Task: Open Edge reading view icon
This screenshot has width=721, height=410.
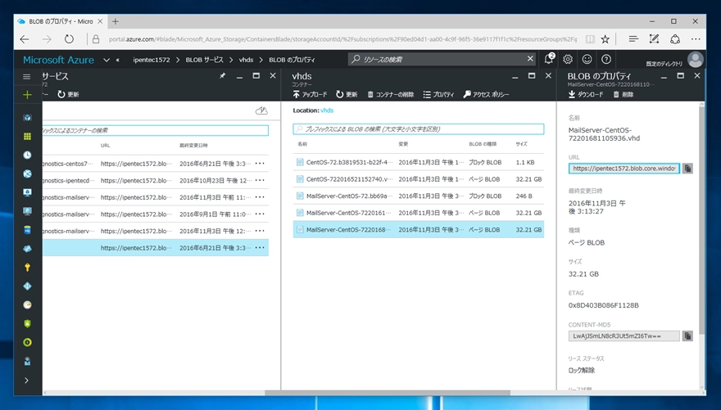Action: tap(589, 39)
